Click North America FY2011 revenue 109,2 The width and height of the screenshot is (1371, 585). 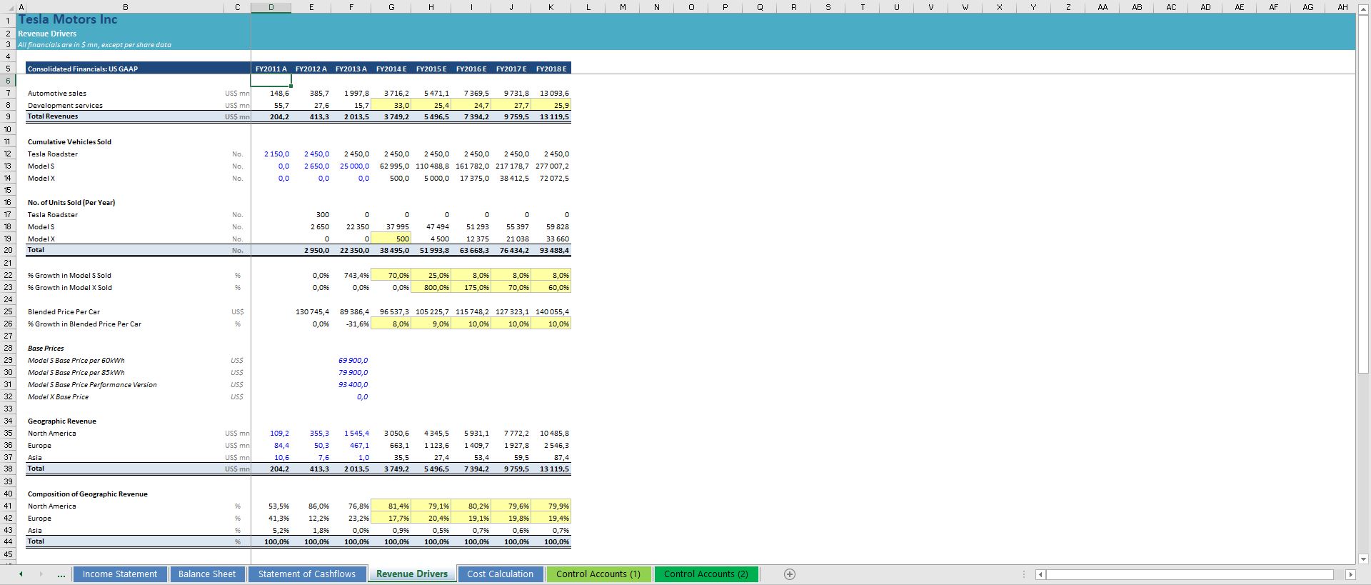pos(271,433)
